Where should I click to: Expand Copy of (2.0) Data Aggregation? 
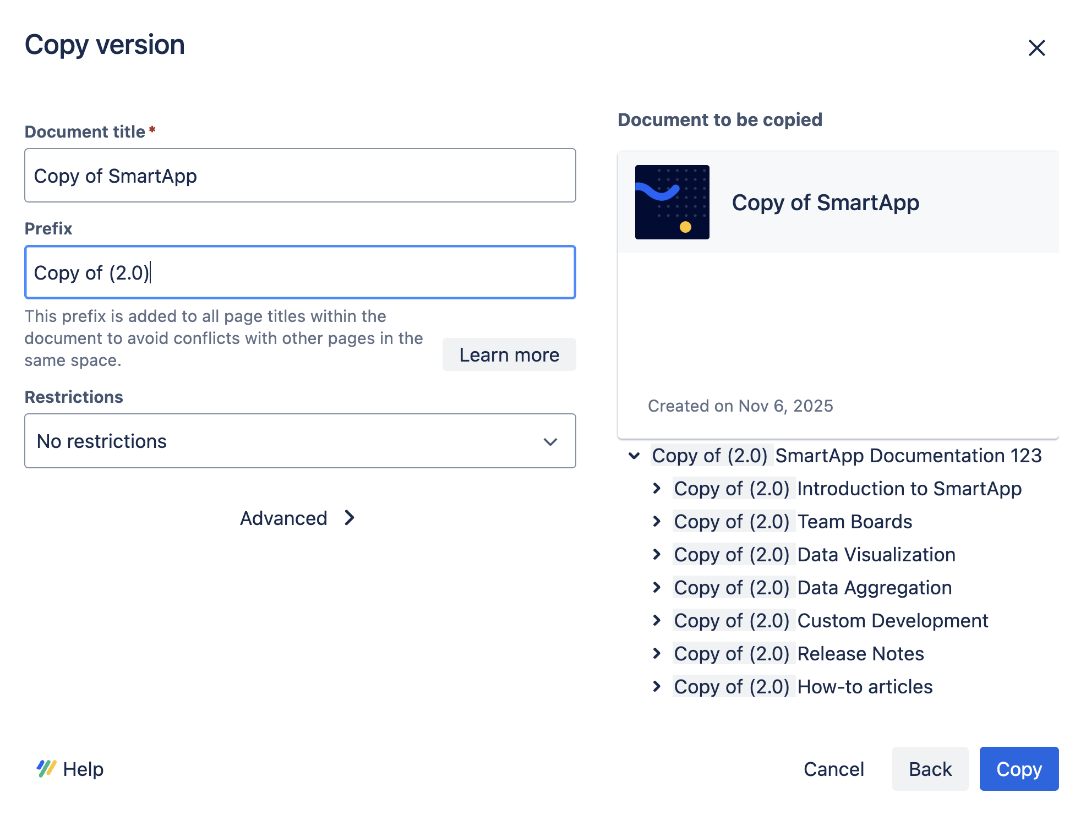[657, 588]
